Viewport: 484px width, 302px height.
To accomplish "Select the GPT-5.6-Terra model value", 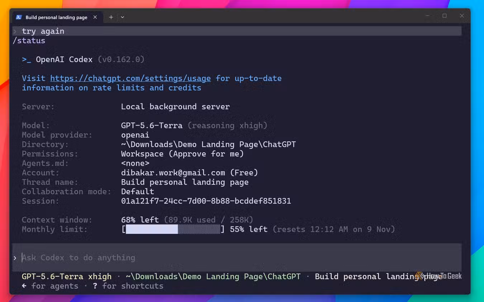I will pos(152,126).
